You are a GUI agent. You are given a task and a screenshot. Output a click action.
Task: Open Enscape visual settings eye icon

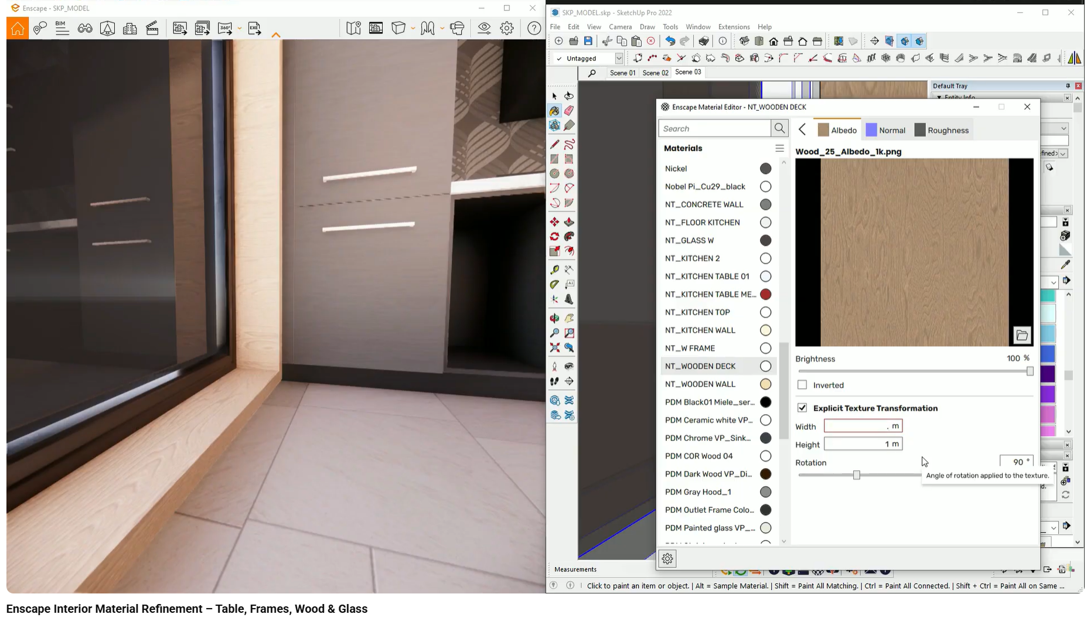click(x=484, y=28)
